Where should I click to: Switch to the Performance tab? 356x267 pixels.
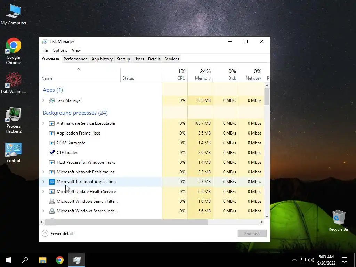pos(75,59)
